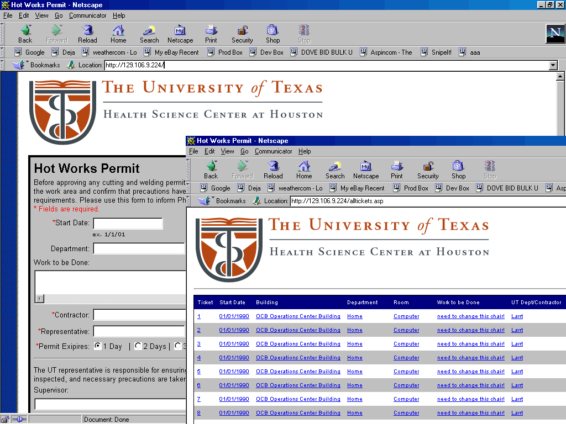Screen dimensions: 566x424
Task: Click Search icon in the back window toolbar
Action: (149, 34)
